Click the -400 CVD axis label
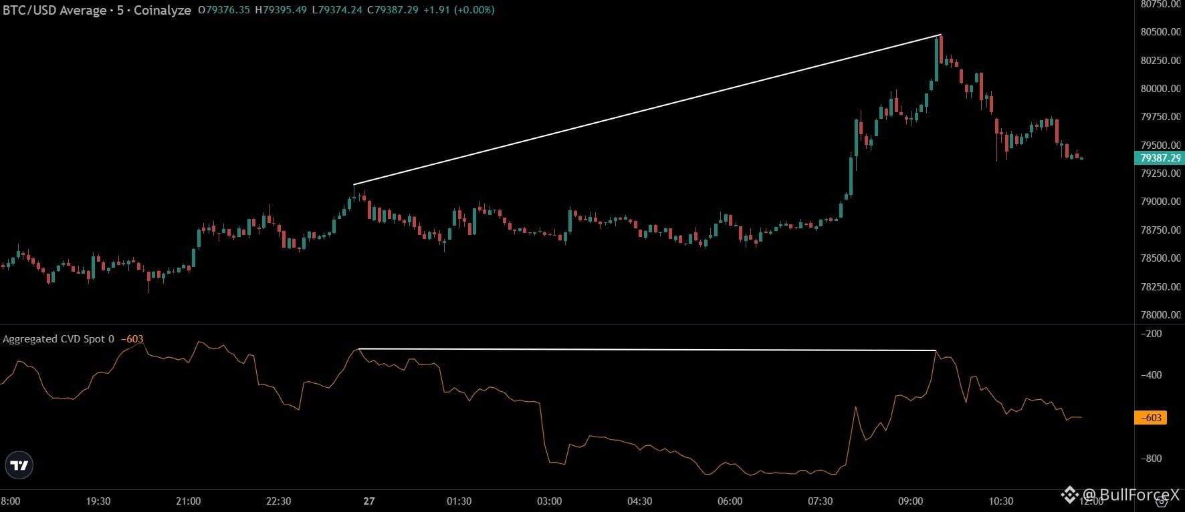Image resolution: width=1185 pixels, height=512 pixels. pyautogui.click(x=1151, y=375)
